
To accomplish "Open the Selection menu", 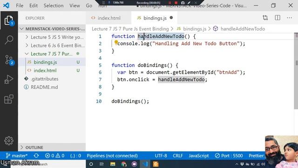I will point(54,6).
